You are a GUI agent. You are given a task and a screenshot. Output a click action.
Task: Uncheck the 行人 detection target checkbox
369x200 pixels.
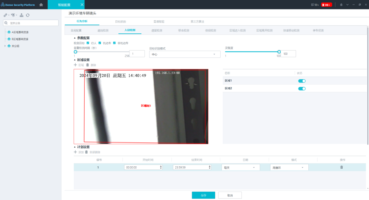pos(88,43)
